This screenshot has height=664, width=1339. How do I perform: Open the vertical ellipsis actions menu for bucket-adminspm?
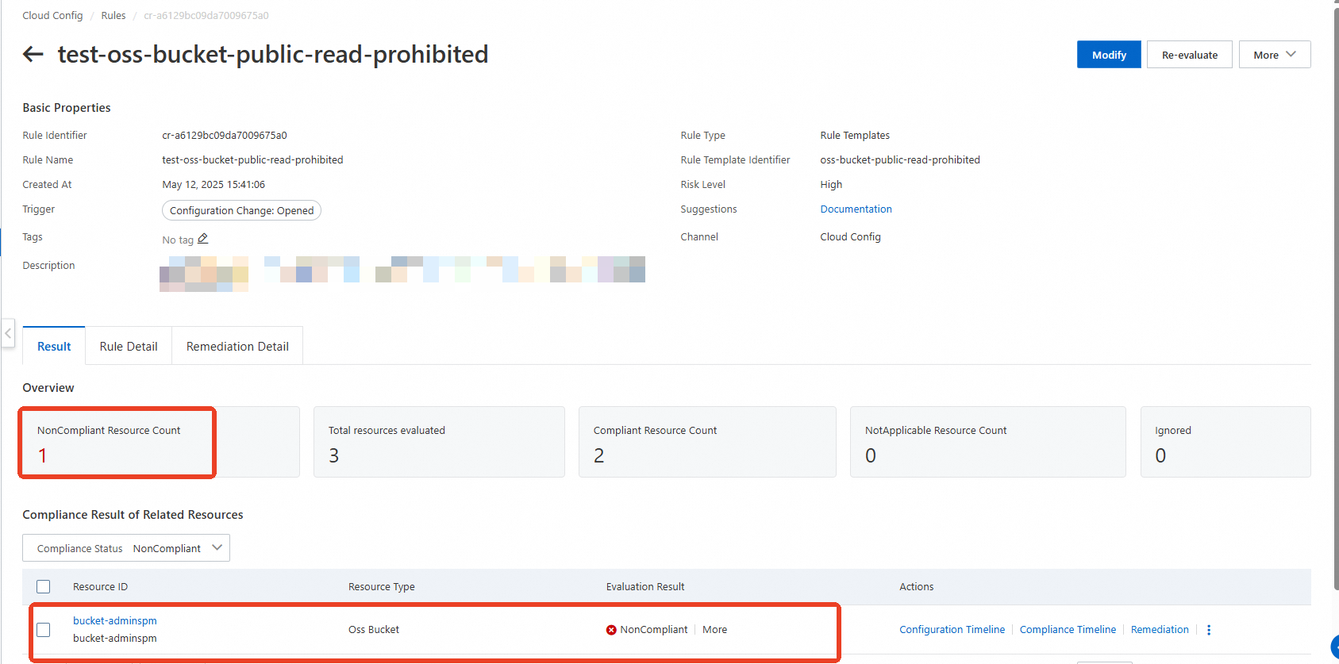pos(1209,630)
